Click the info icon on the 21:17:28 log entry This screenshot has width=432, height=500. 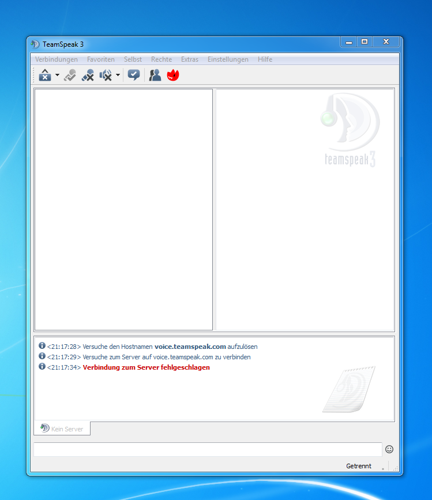(42, 345)
